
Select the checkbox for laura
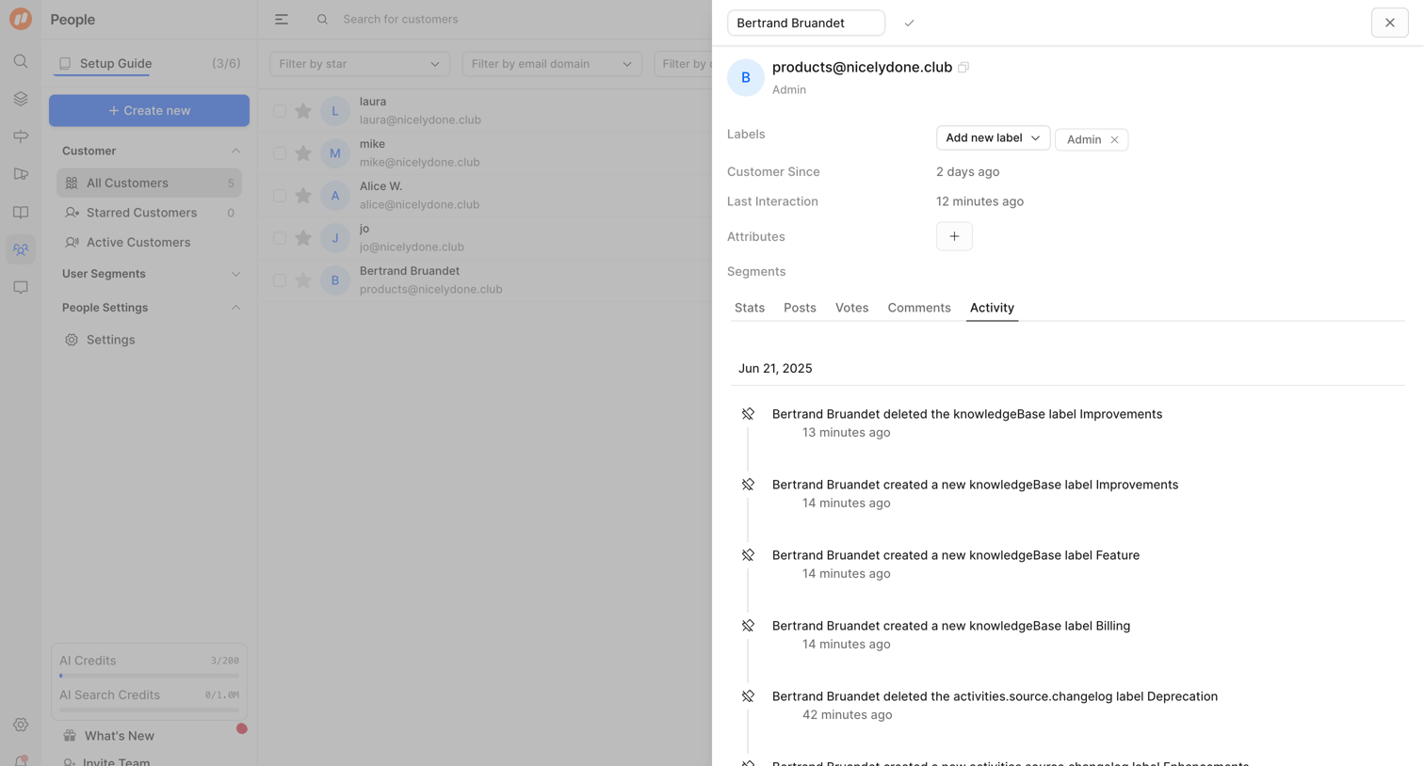(x=280, y=111)
